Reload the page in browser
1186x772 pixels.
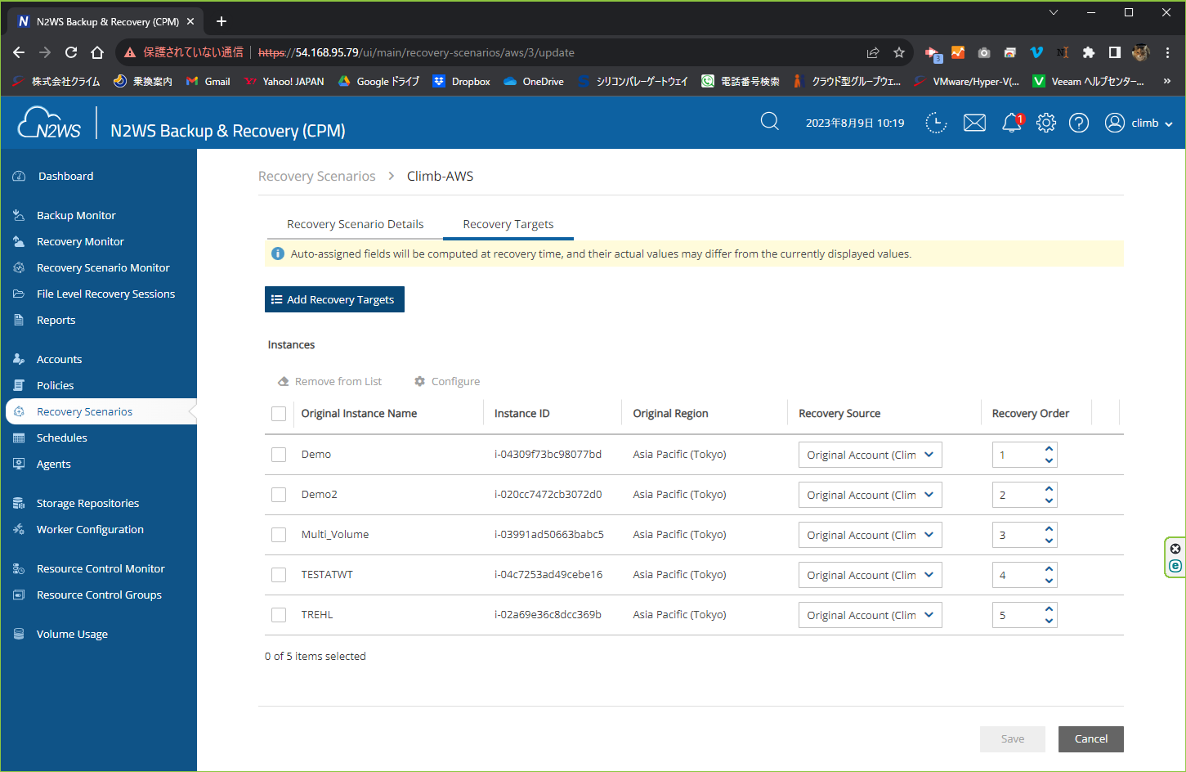point(71,52)
